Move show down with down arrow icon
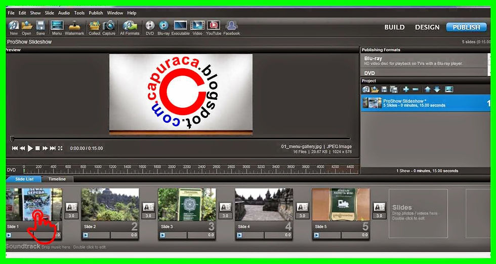 coord(437,90)
